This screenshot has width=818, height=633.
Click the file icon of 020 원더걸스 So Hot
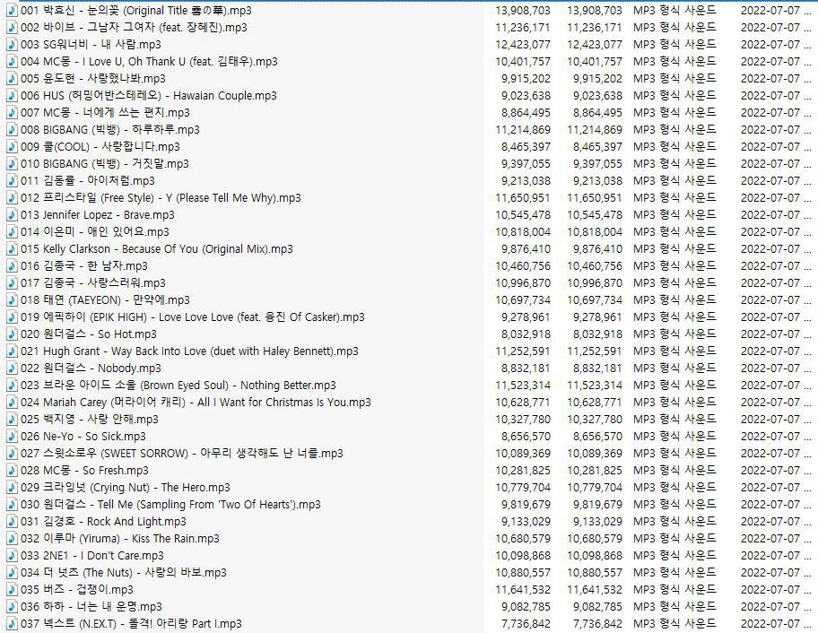pos(12,334)
